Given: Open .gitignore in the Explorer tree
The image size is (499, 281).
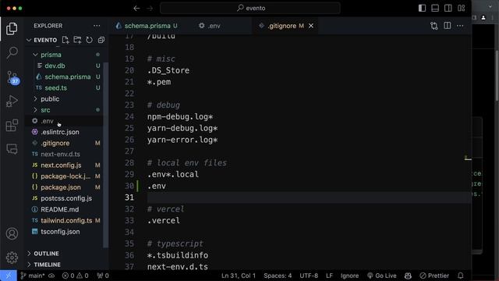Looking at the screenshot, I should tap(55, 143).
